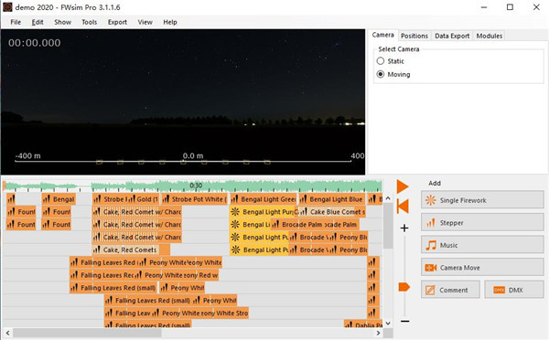The width and height of the screenshot is (549, 340).
Task: Click the horizontal scrollbar thumb
Action: click(x=87, y=333)
